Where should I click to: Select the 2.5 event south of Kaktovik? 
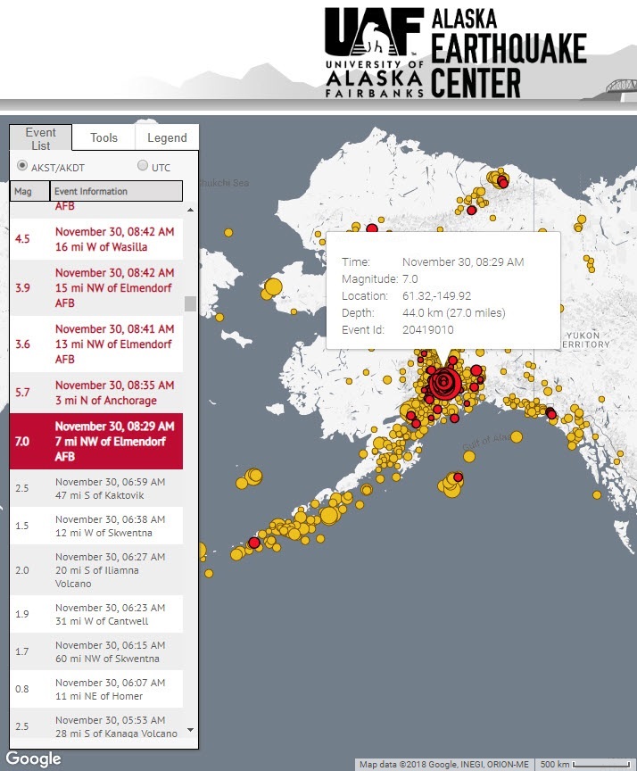click(x=96, y=488)
